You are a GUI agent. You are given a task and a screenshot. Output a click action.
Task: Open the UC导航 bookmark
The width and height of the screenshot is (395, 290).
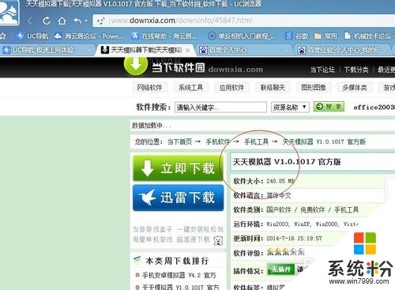click(32, 36)
